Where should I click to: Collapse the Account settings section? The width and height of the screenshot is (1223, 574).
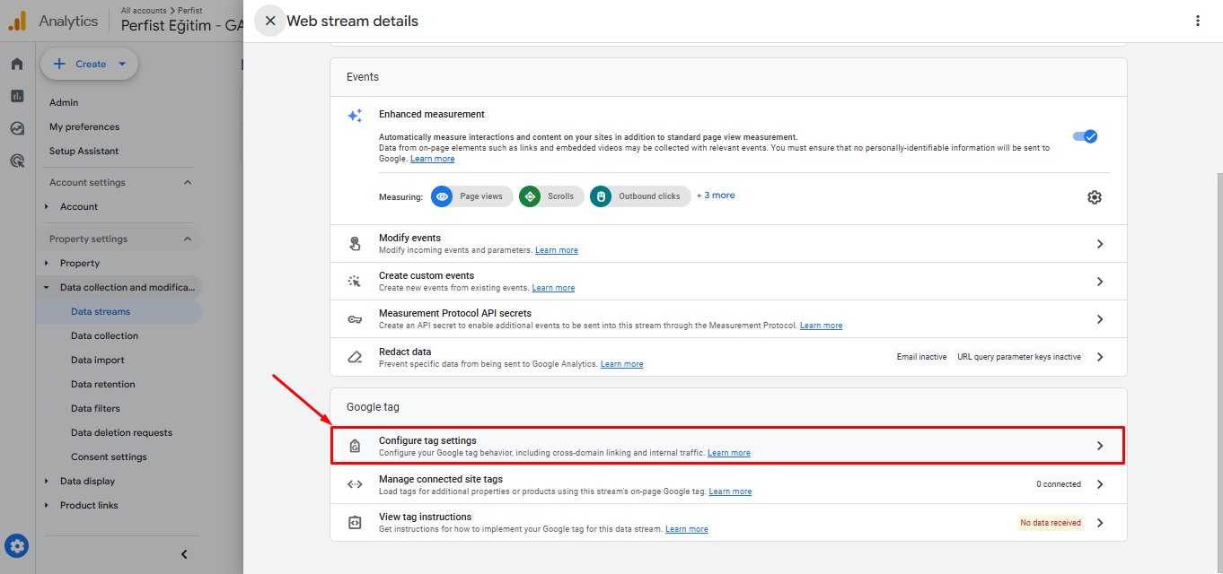tap(188, 183)
